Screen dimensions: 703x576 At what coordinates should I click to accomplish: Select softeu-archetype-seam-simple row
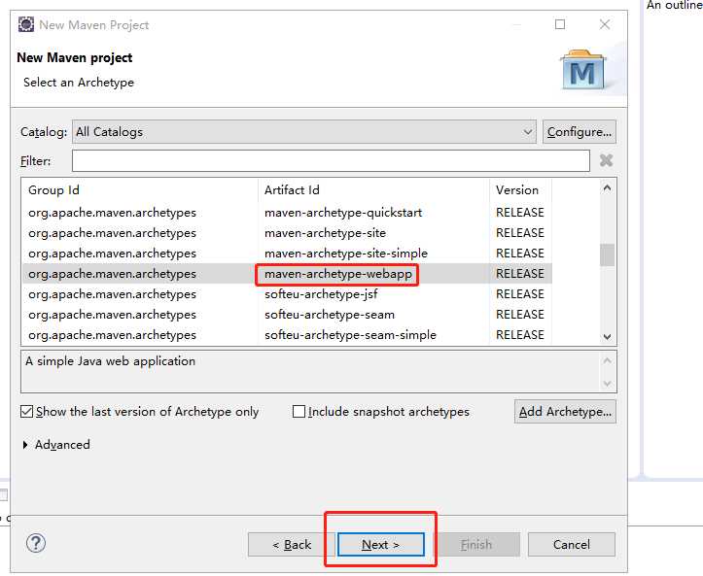pyautogui.click(x=287, y=334)
